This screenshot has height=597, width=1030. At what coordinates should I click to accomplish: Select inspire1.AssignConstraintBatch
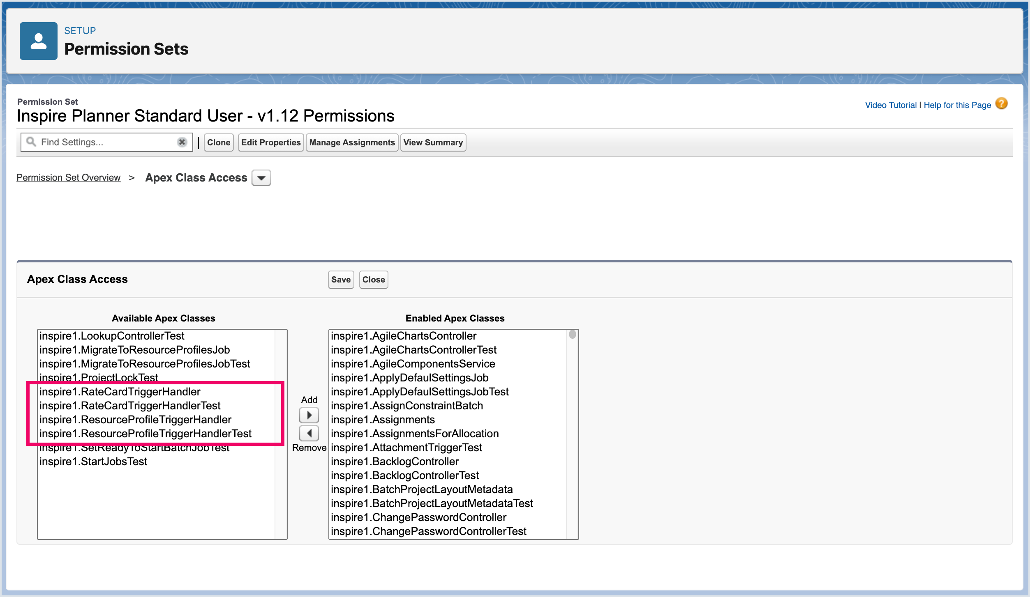click(x=448, y=406)
